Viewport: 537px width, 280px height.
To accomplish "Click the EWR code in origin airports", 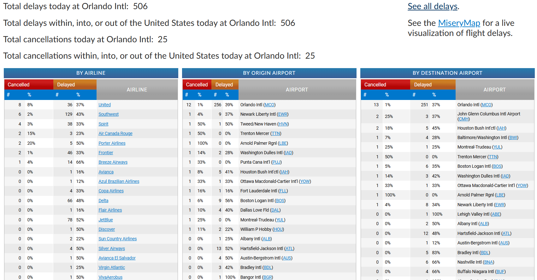I will tap(283, 114).
